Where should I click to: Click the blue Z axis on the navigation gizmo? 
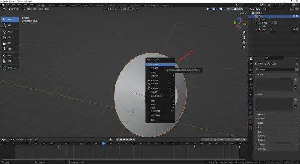click(240, 19)
